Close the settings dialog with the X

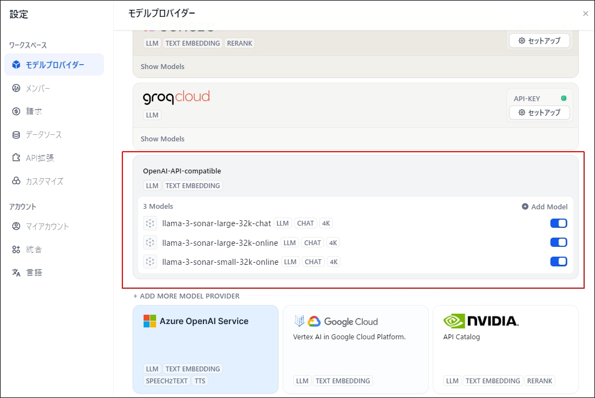[585, 14]
